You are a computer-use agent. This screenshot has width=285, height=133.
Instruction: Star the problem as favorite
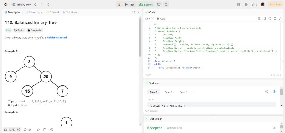pos(38,129)
